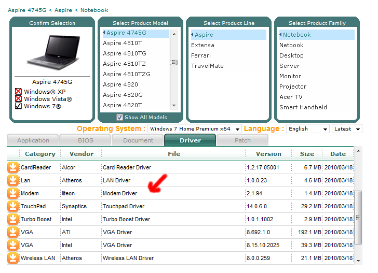Click the 192.1 MB size cell
The image size is (378, 273).
(x=309, y=233)
